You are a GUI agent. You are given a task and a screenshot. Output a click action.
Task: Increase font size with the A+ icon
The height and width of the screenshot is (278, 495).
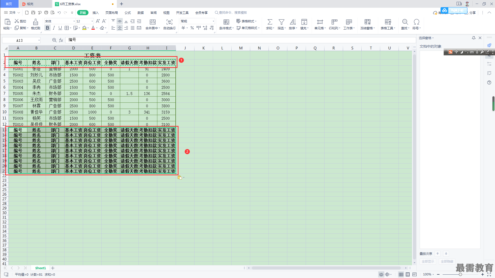[98, 21]
